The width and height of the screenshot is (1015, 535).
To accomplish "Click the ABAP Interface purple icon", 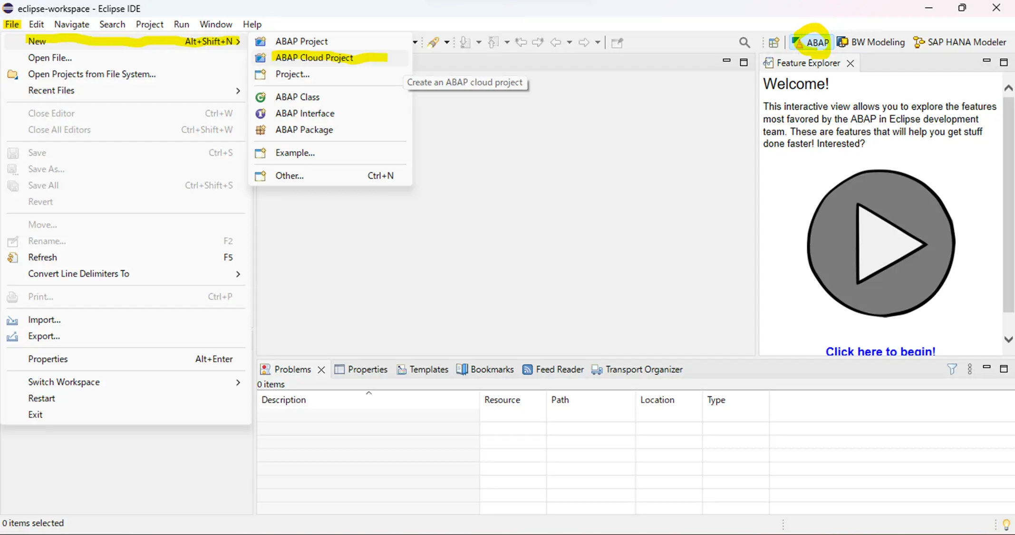I will pos(261,113).
